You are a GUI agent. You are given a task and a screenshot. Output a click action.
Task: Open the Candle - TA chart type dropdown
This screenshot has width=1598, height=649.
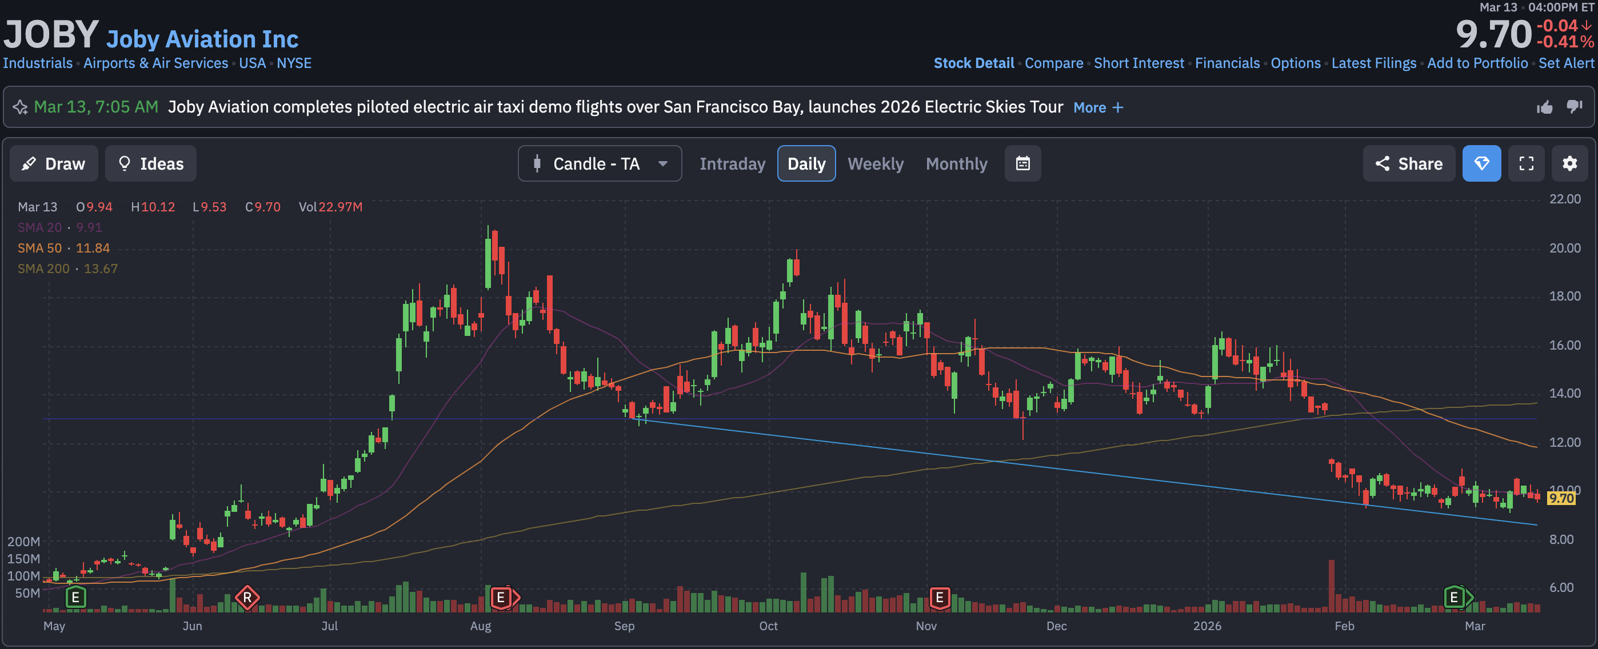pyautogui.click(x=599, y=163)
